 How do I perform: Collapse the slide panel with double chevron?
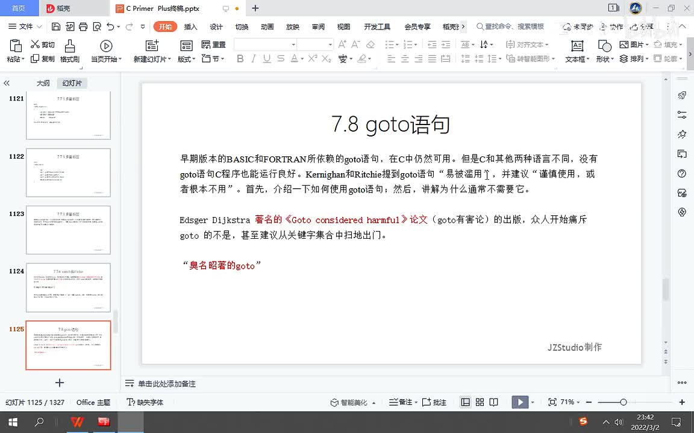(7, 83)
